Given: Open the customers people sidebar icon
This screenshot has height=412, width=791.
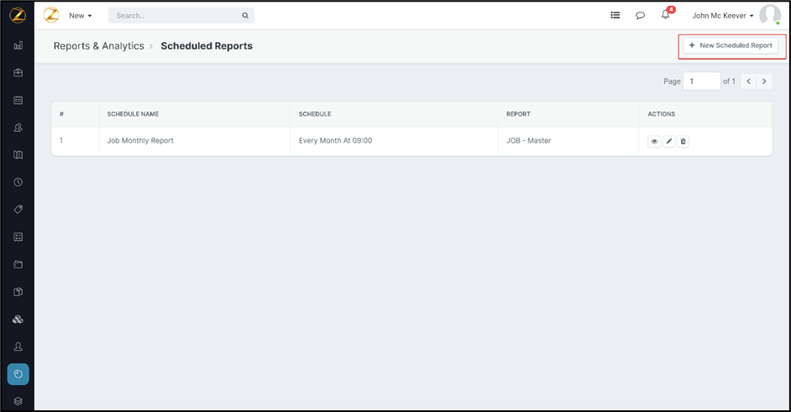Looking at the screenshot, I should (x=18, y=128).
